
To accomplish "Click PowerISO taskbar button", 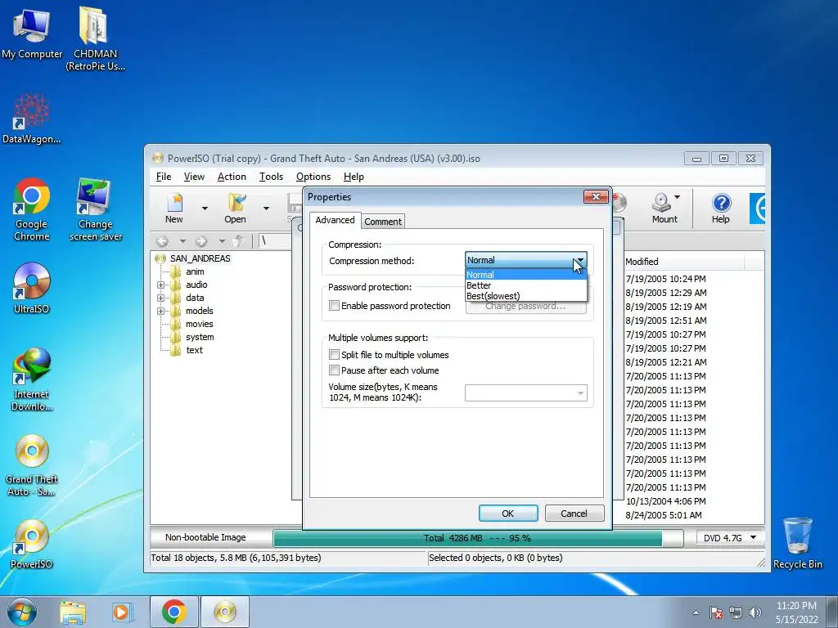I will tap(225, 612).
